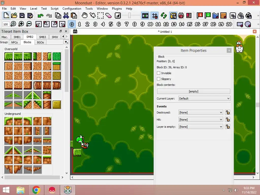Click the [empty] block contents button
The height and width of the screenshot is (195, 260).
(x=193, y=91)
